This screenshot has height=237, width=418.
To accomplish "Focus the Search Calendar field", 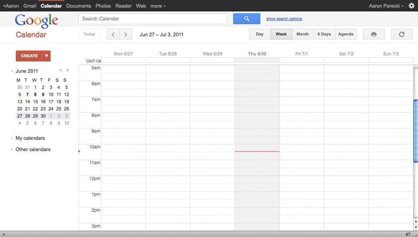I will 153,19.
